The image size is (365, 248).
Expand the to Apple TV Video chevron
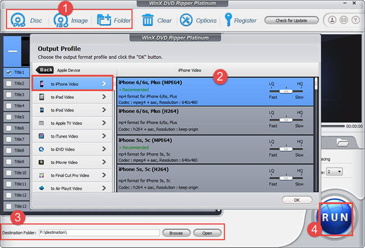(104, 123)
